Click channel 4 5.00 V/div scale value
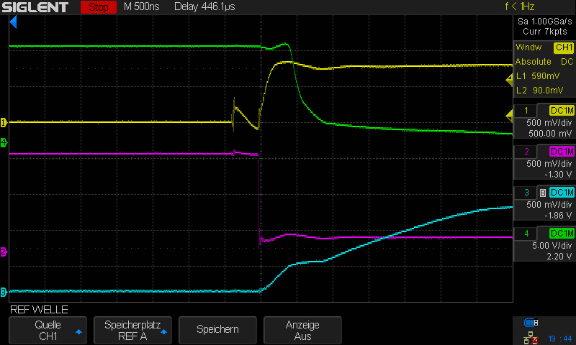Image resolution: width=576 pixels, height=345 pixels. coord(552,246)
